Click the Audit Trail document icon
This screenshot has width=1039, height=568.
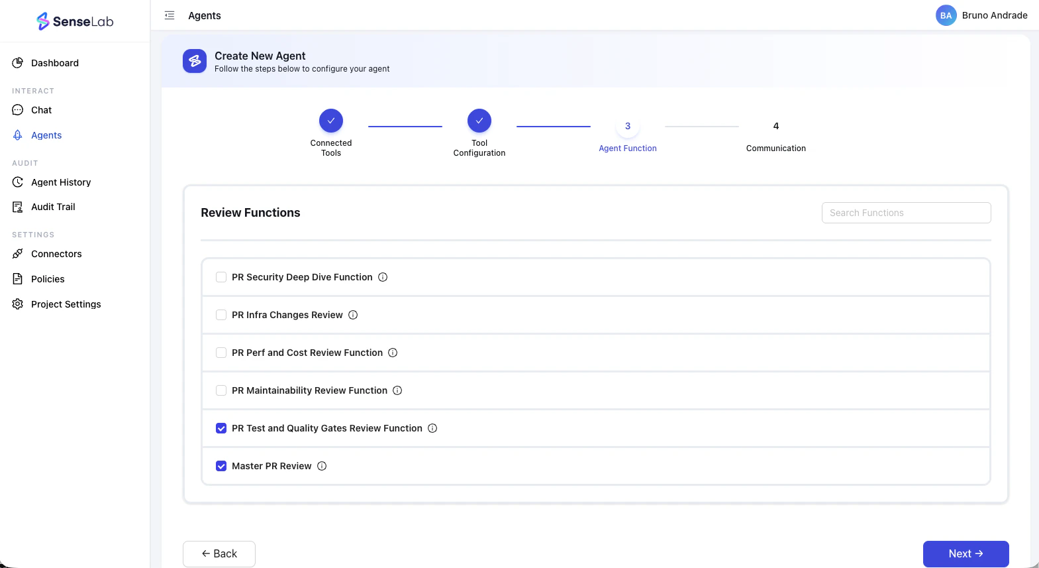point(18,207)
